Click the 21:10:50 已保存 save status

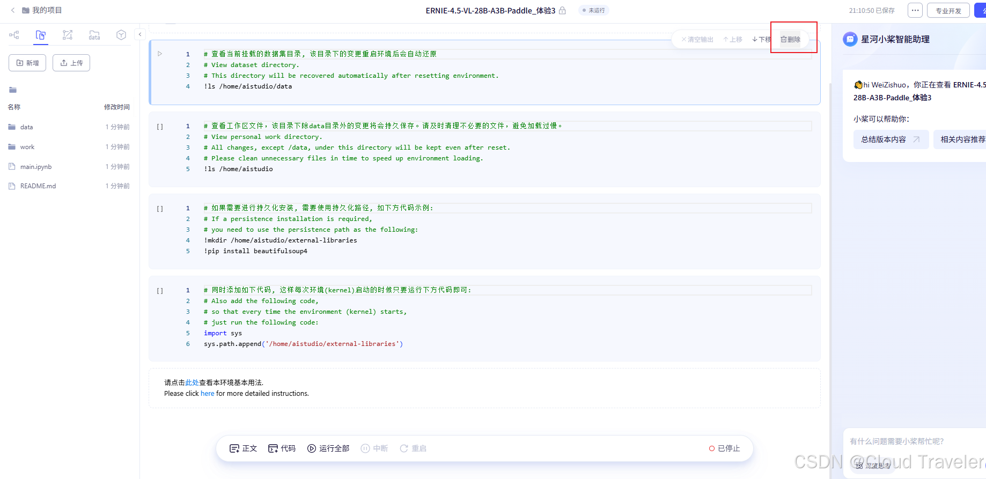pyautogui.click(x=872, y=10)
